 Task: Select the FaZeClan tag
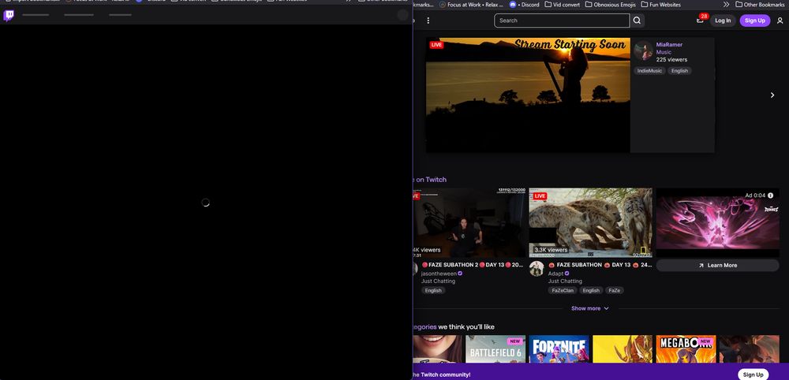(563, 291)
